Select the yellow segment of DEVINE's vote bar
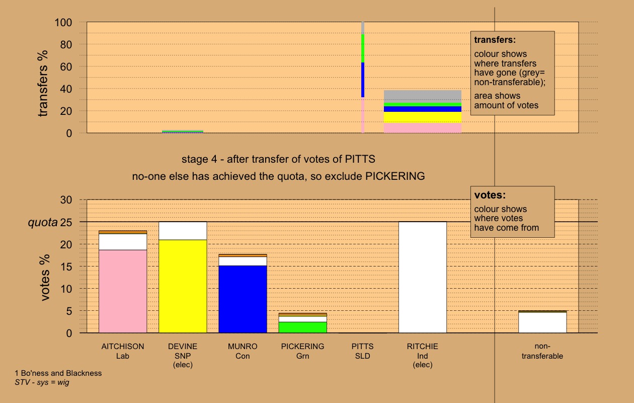The height and width of the screenshot is (403, 634). pyautogui.click(x=183, y=286)
